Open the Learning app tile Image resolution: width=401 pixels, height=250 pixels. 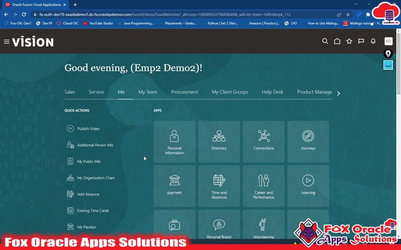308,186
